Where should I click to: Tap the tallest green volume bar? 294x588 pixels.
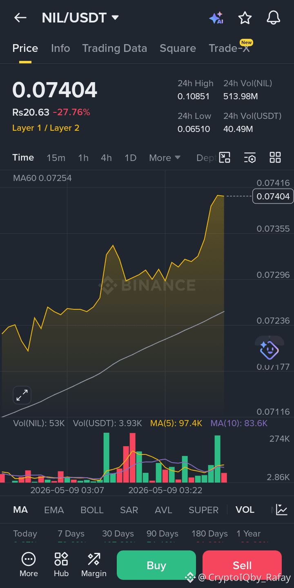107,458
